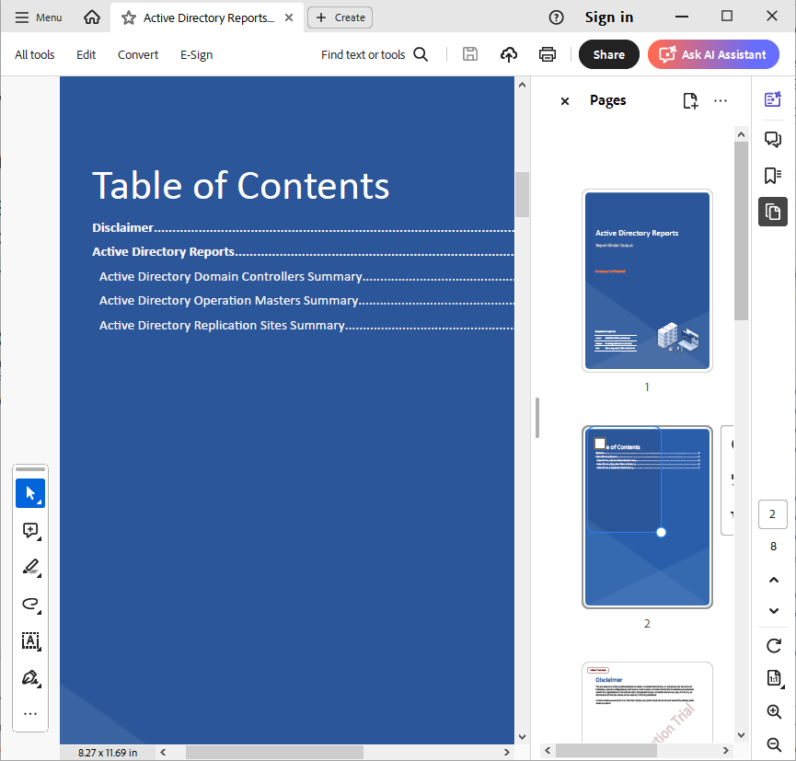Open Pages panel more options menu
Screen dimensions: 796x761
click(x=721, y=100)
